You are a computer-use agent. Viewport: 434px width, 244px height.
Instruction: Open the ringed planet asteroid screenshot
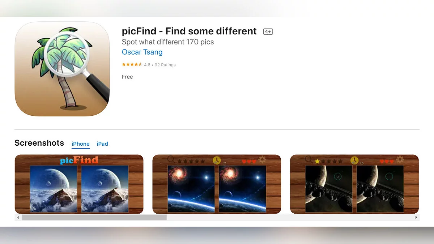[x=354, y=184]
